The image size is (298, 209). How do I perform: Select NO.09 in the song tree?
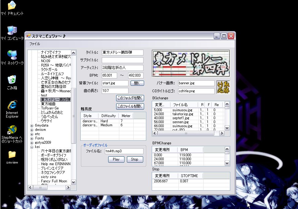pos(46,61)
